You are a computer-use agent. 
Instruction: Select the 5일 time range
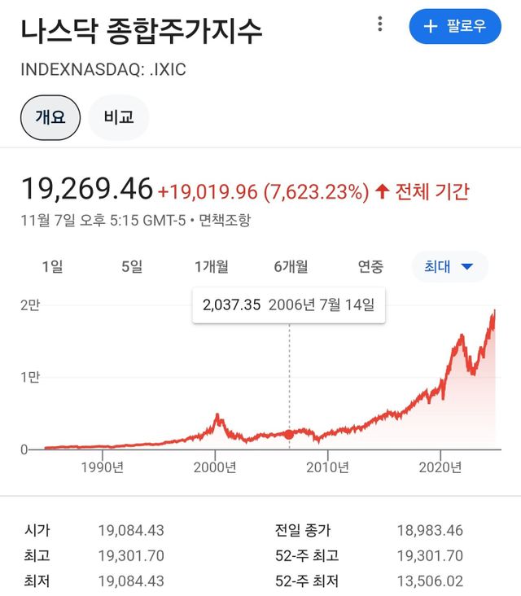(x=131, y=266)
